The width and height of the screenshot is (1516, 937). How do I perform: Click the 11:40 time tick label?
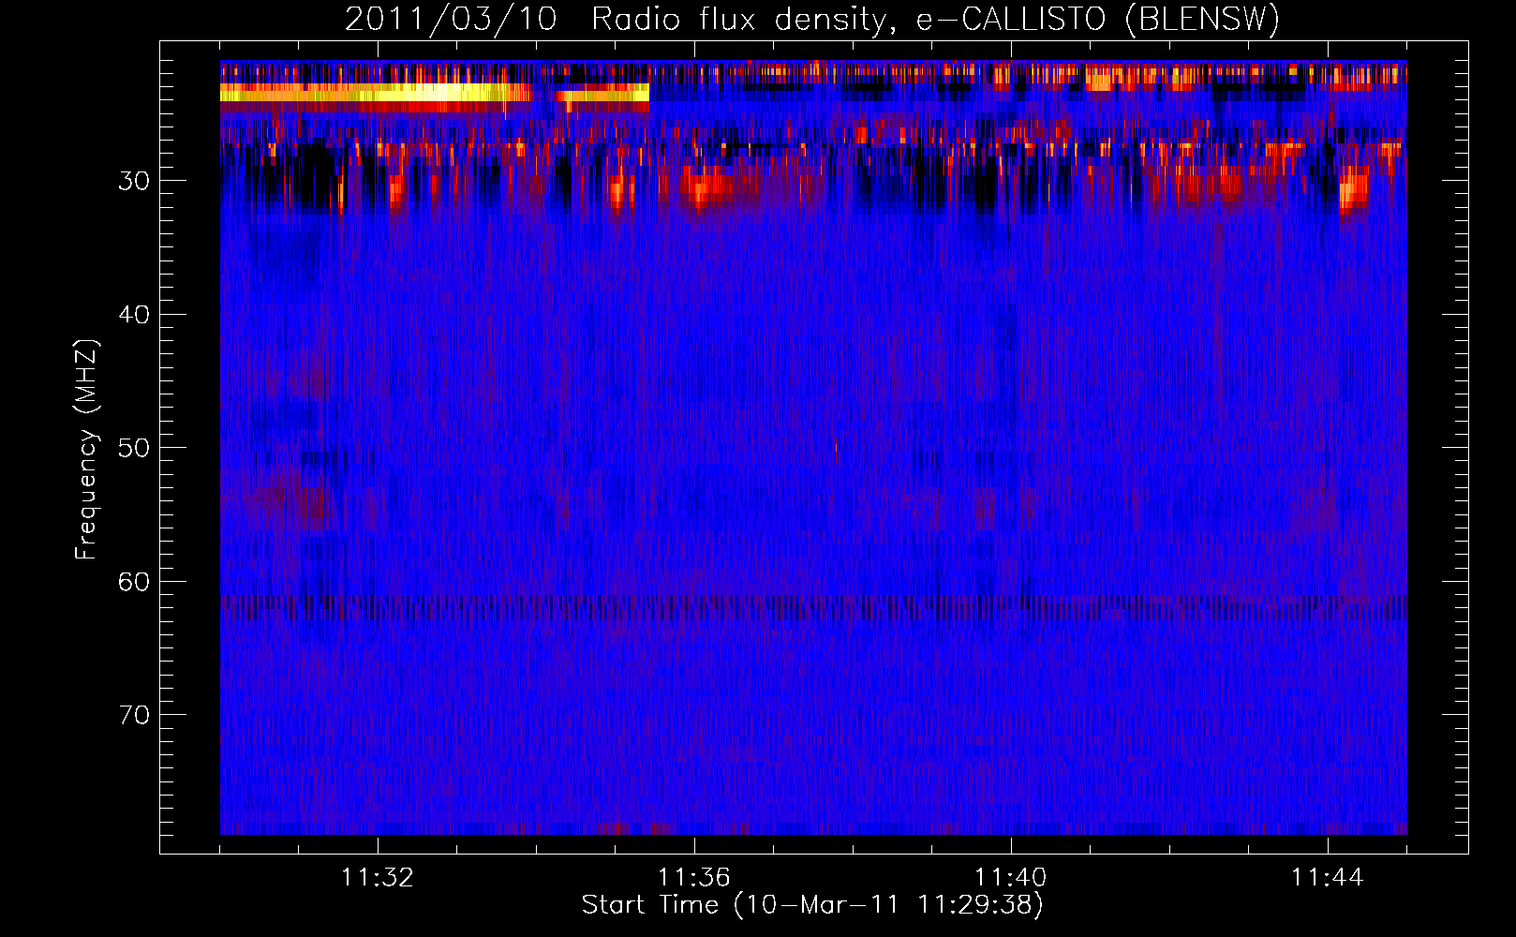[x=1011, y=878]
